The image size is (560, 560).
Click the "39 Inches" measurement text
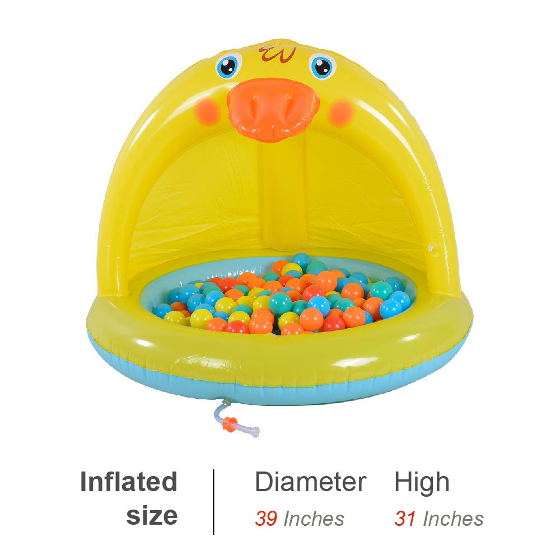coord(299,519)
